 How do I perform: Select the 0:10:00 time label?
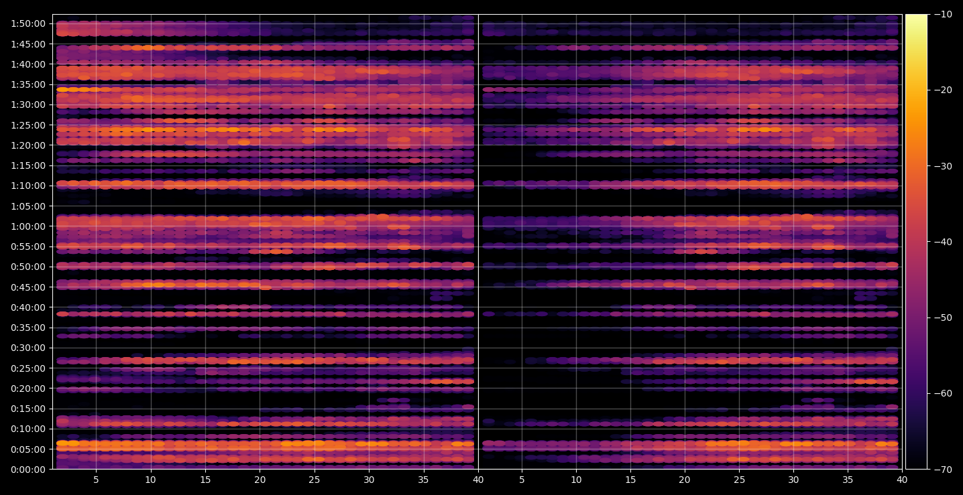pyautogui.click(x=28, y=429)
